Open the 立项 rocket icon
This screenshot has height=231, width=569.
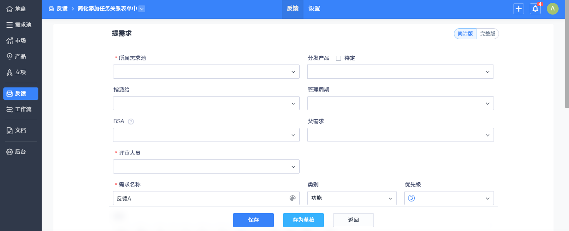[x=10, y=72]
